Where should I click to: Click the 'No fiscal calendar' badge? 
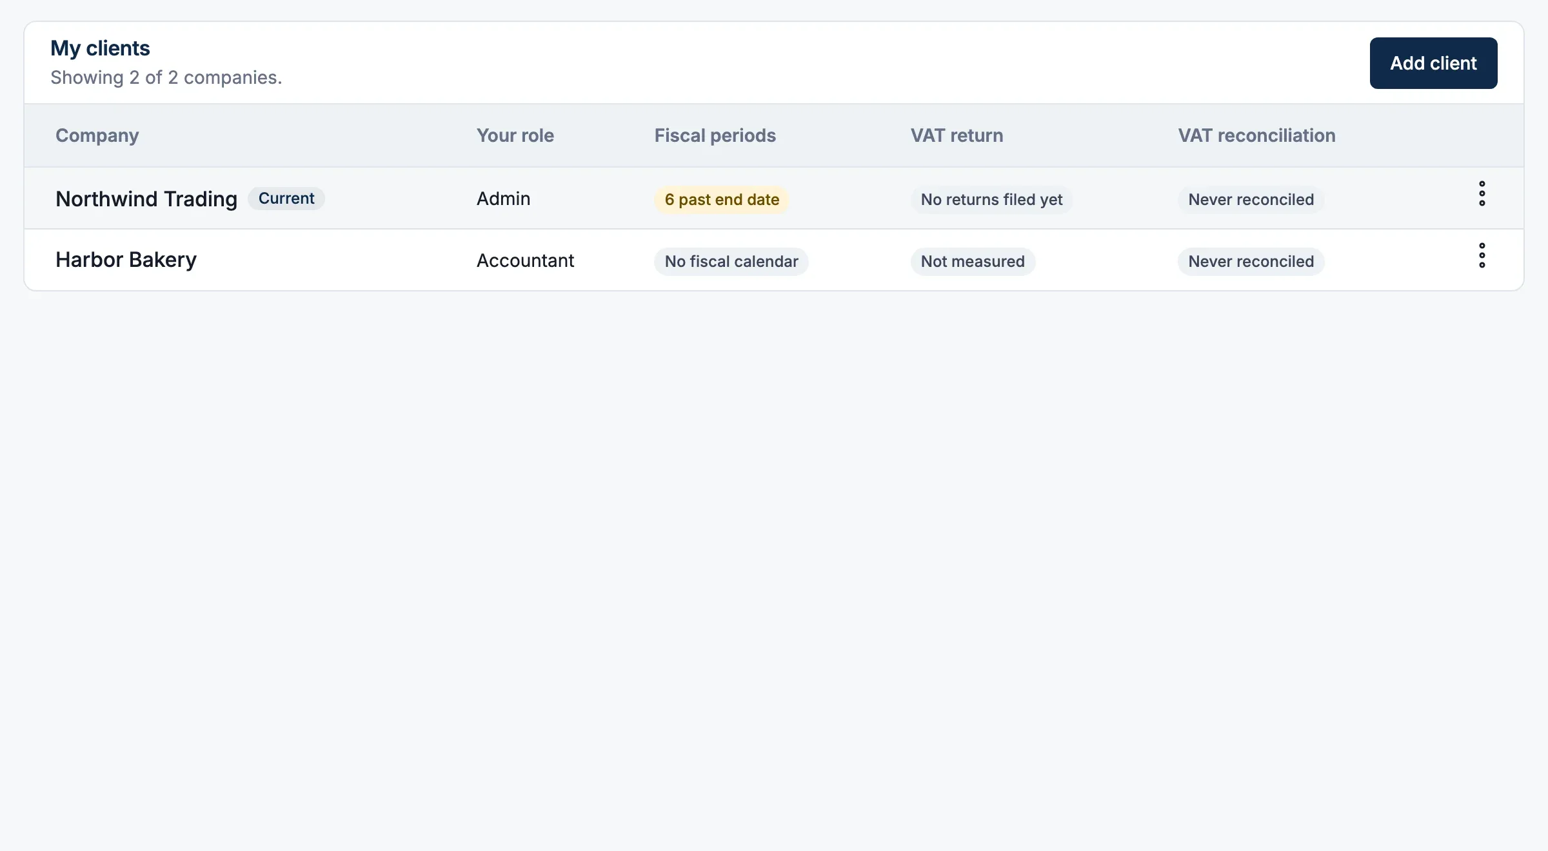tap(731, 262)
